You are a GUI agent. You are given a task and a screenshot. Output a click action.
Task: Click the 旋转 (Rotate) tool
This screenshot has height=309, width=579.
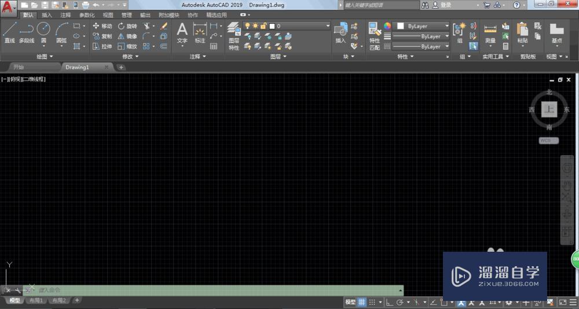tap(127, 26)
